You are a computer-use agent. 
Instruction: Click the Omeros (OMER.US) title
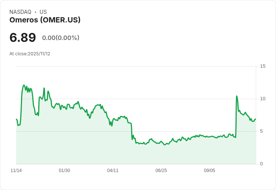pyautogui.click(x=45, y=20)
